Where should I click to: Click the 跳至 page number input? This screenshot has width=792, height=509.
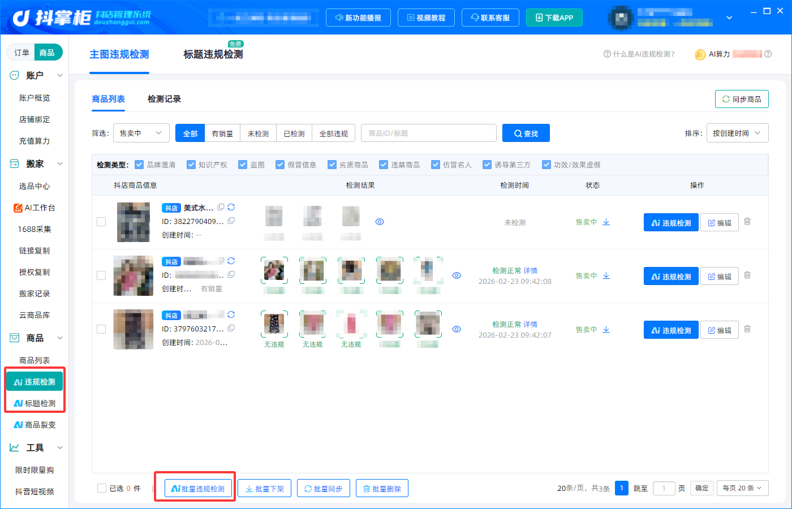coord(664,488)
